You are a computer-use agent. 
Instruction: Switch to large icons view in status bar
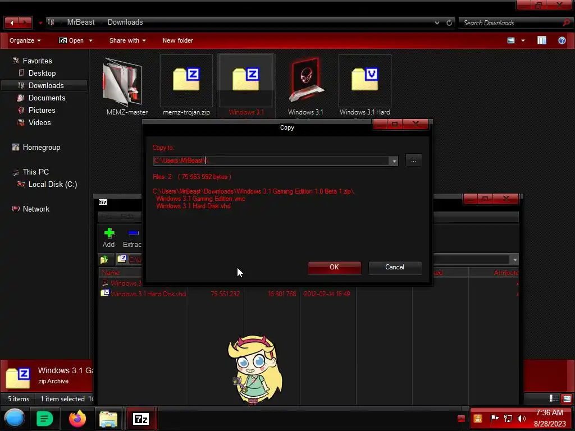point(567,398)
